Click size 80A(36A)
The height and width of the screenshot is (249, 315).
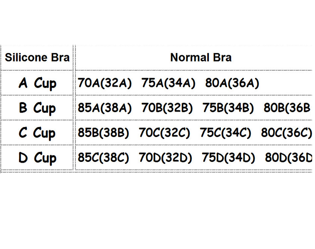point(232,83)
